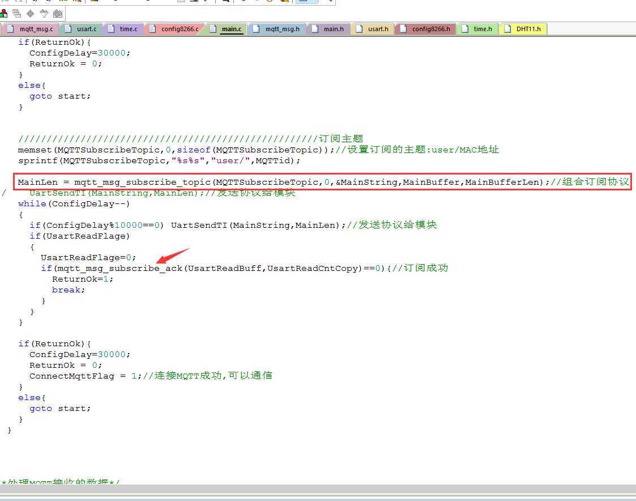
Task: Open the usart.c tab
Action: point(81,29)
